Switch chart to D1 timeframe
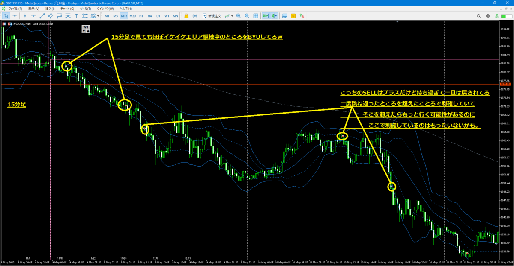The width and height of the screenshot is (514, 266). (x=158, y=16)
